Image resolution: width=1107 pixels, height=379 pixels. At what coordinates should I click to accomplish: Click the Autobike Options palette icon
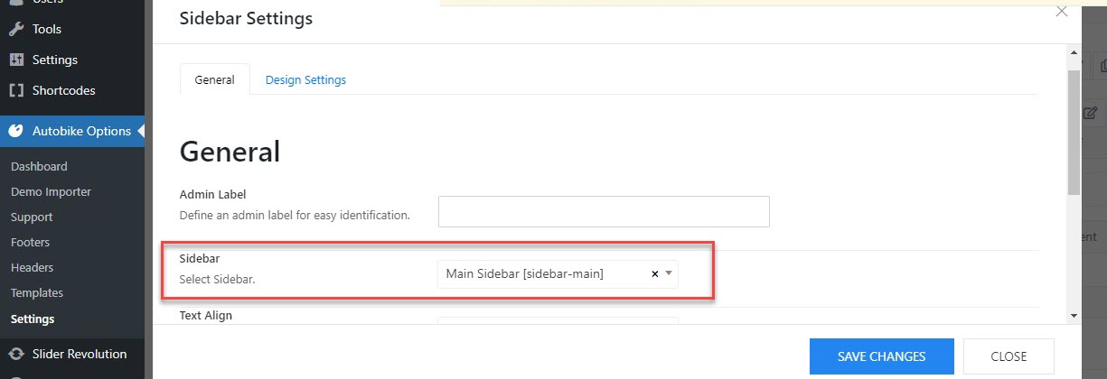(x=16, y=131)
